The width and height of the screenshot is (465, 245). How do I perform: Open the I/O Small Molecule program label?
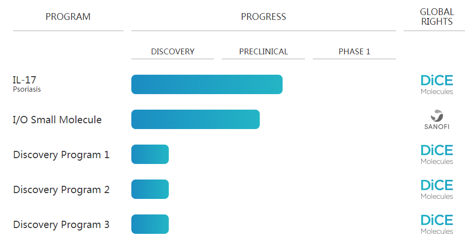click(x=57, y=119)
